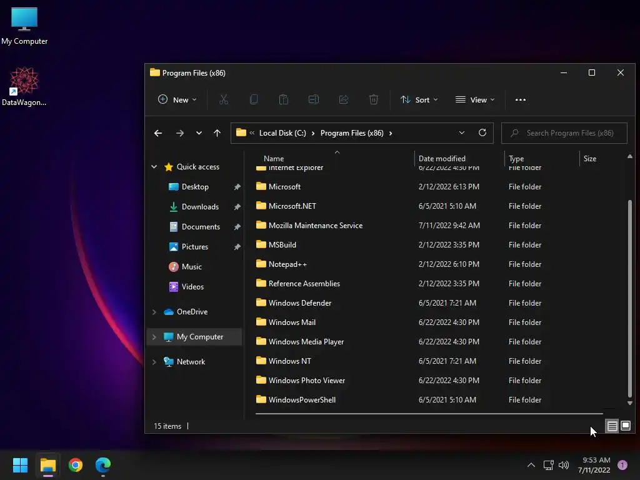Select the Reference Assemblies row
This screenshot has width=640, height=480.
click(x=429, y=284)
